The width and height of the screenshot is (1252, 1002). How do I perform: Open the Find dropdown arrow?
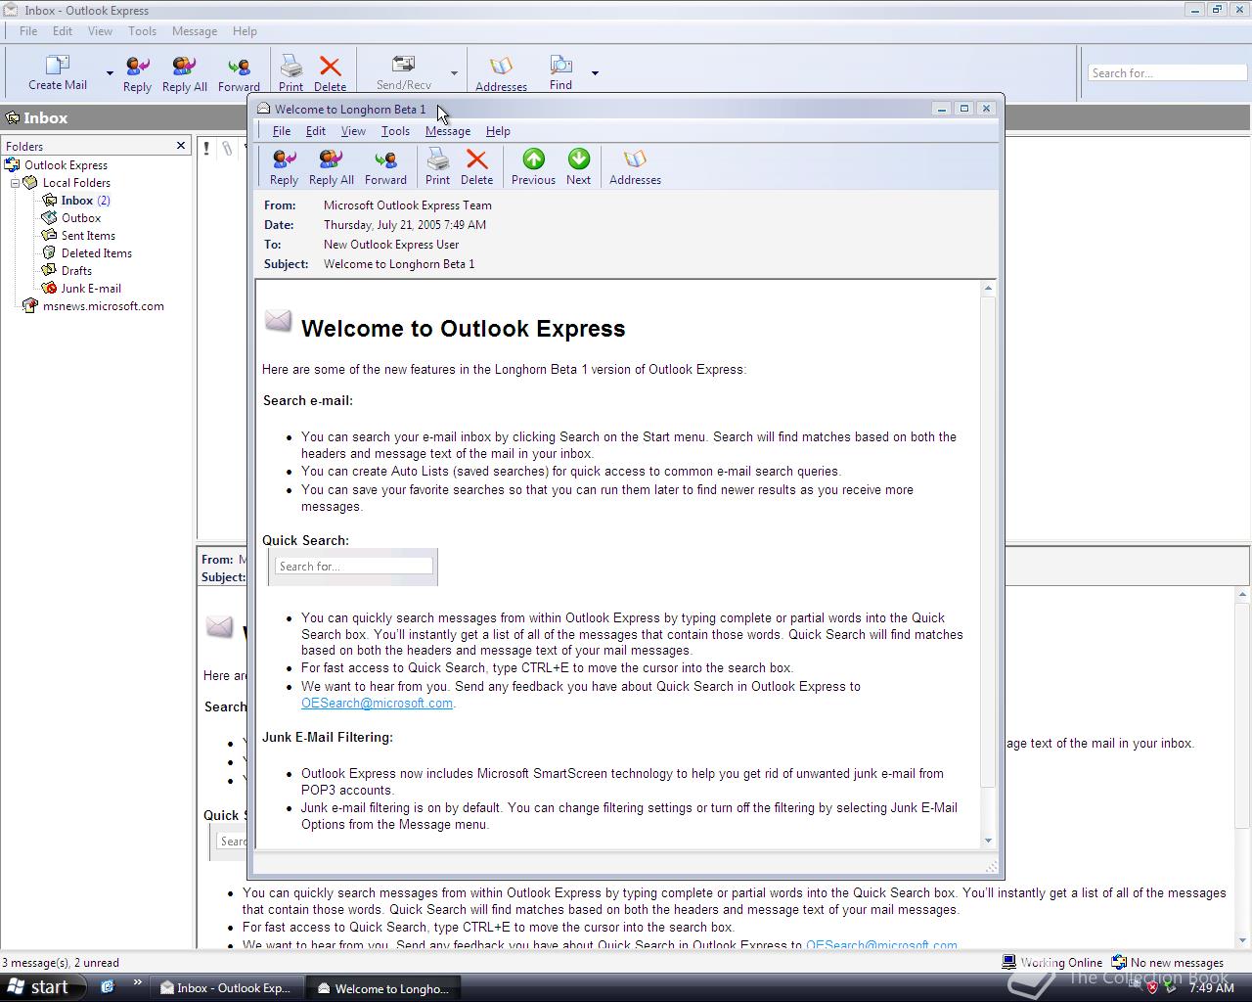pos(595,73)
